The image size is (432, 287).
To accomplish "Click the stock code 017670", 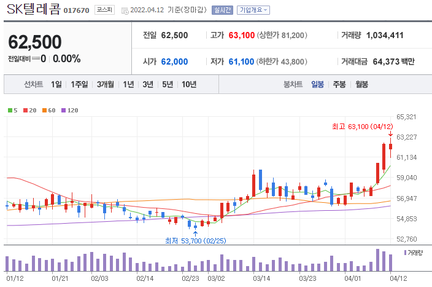I will 76,10.
